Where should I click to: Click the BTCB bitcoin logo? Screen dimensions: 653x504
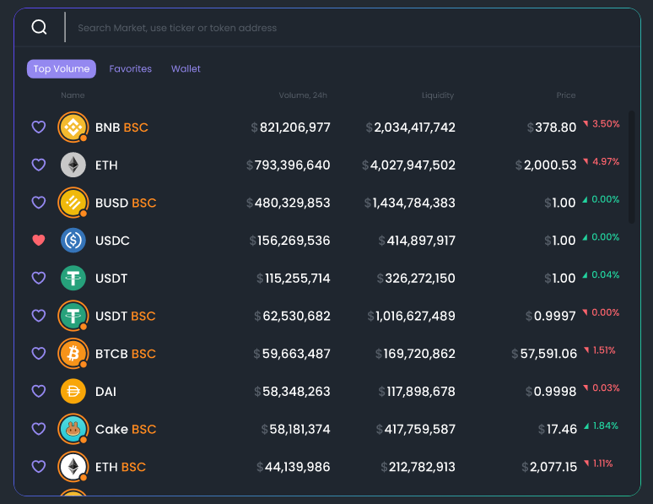[x=73, y=354]
